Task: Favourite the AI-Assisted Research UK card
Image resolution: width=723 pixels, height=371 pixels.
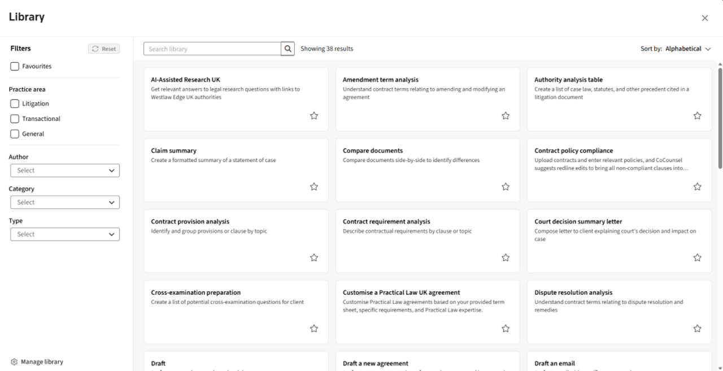Action: (314, 116)
